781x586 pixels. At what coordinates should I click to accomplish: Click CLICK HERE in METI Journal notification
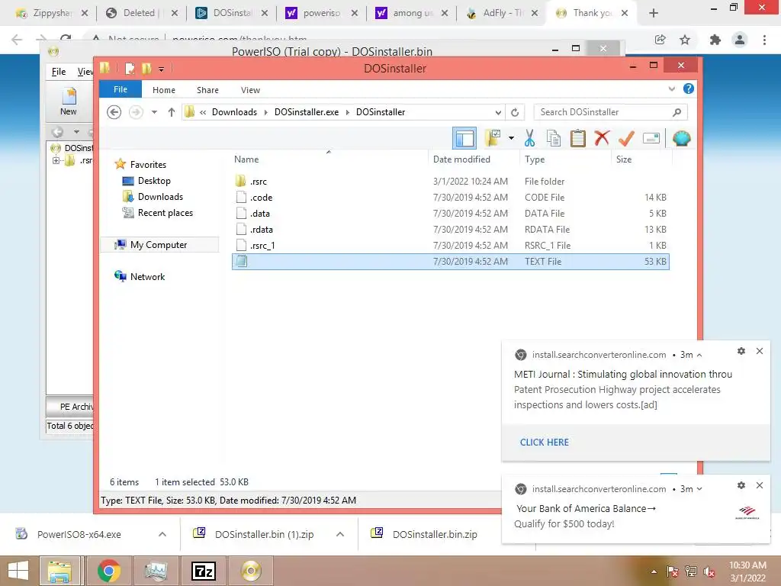pos(545,443)
